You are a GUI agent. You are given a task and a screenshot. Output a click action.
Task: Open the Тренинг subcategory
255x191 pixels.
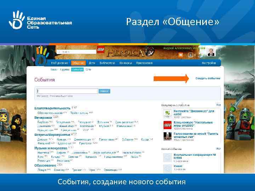click(77, 170)
